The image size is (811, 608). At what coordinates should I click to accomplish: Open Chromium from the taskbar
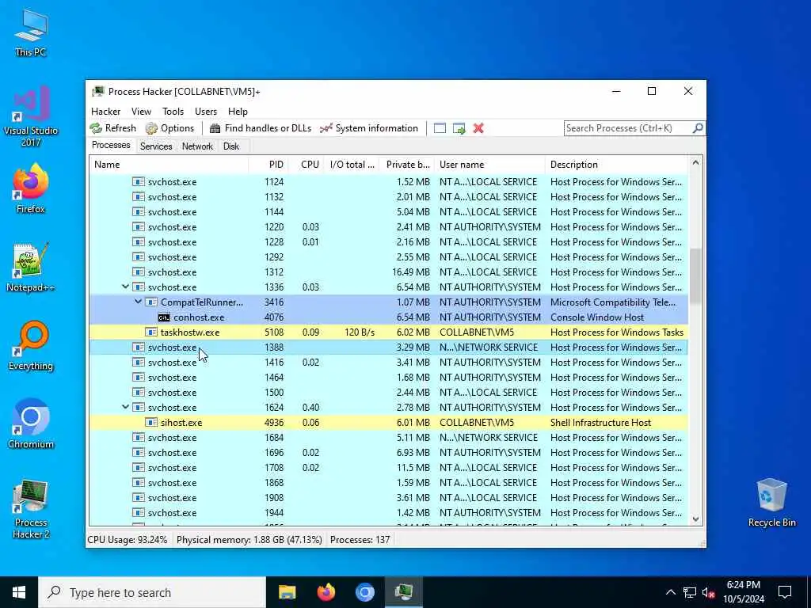coord(364,592)
